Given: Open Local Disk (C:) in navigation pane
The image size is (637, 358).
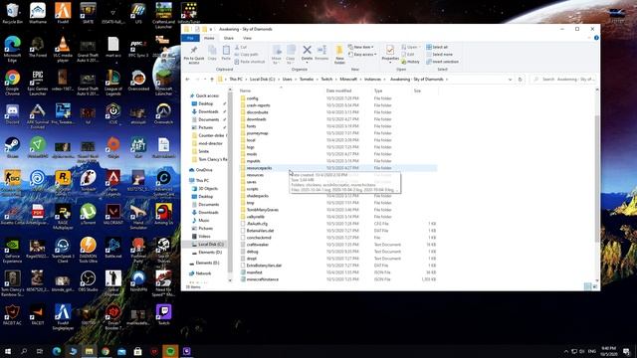Looking at the screenshot, I should point(210,245).
